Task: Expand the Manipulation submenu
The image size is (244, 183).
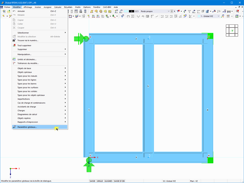Action: 40,54
